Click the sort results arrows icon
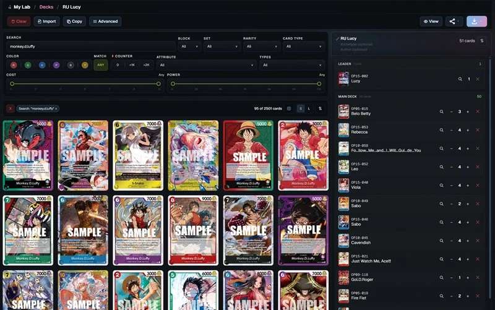Image resolution: width=495 pixels, height=310 pixels. tap(320, 109)
